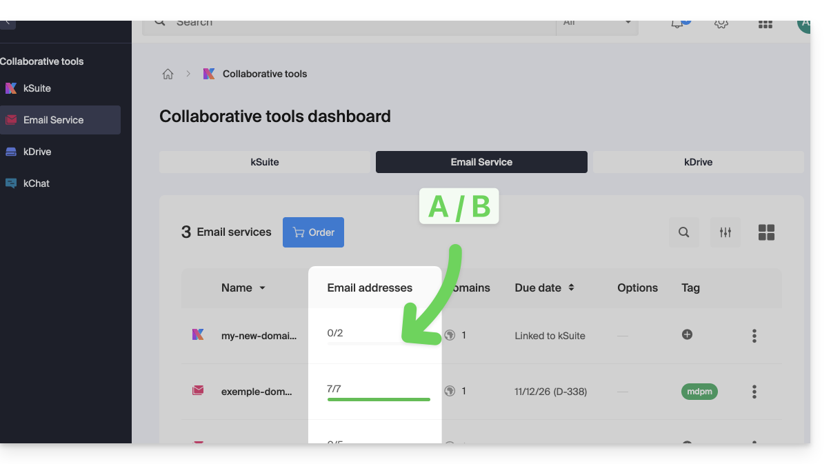
Task: Switch to grid view layout
Action: tap(766, 232)
